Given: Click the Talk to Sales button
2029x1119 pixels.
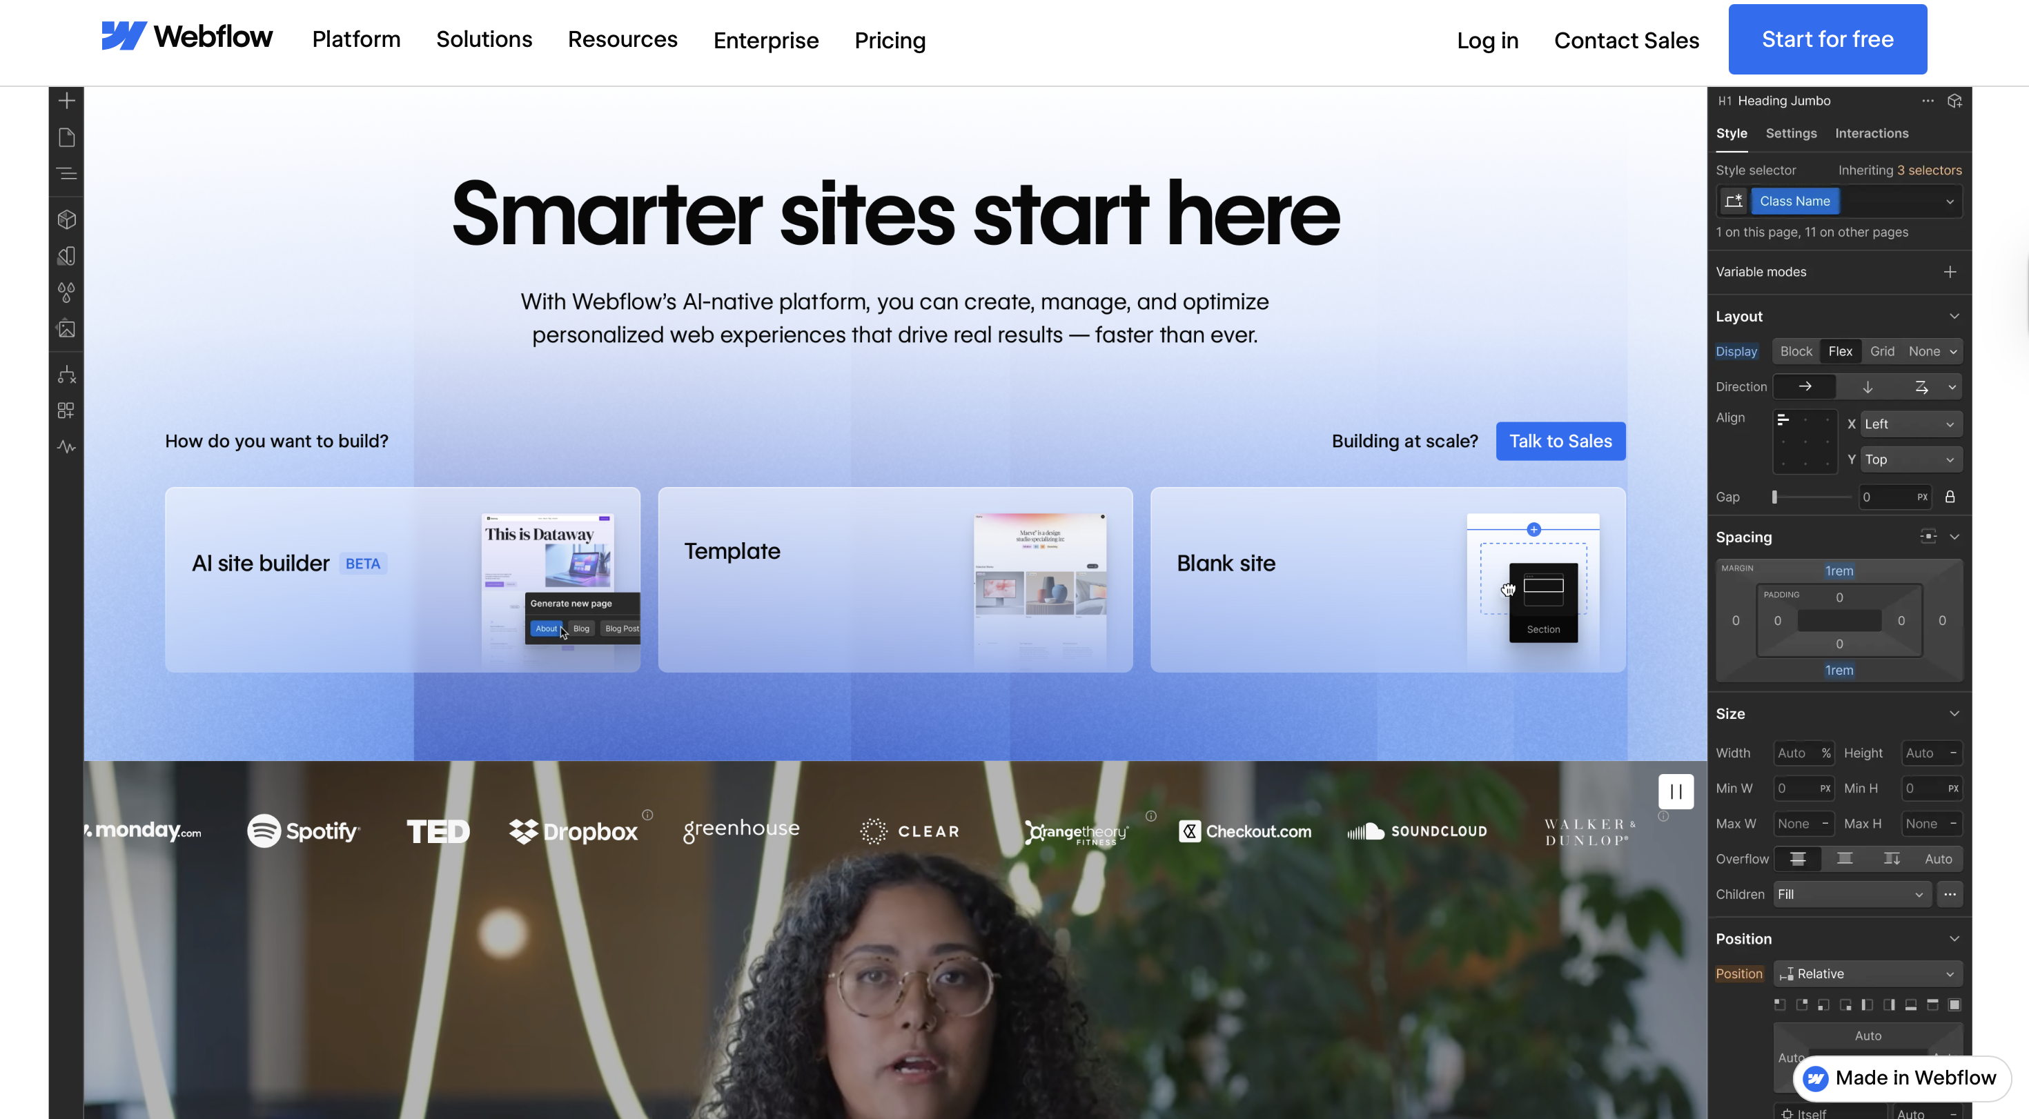Looking at the screenshot, I should point(1560,441).
